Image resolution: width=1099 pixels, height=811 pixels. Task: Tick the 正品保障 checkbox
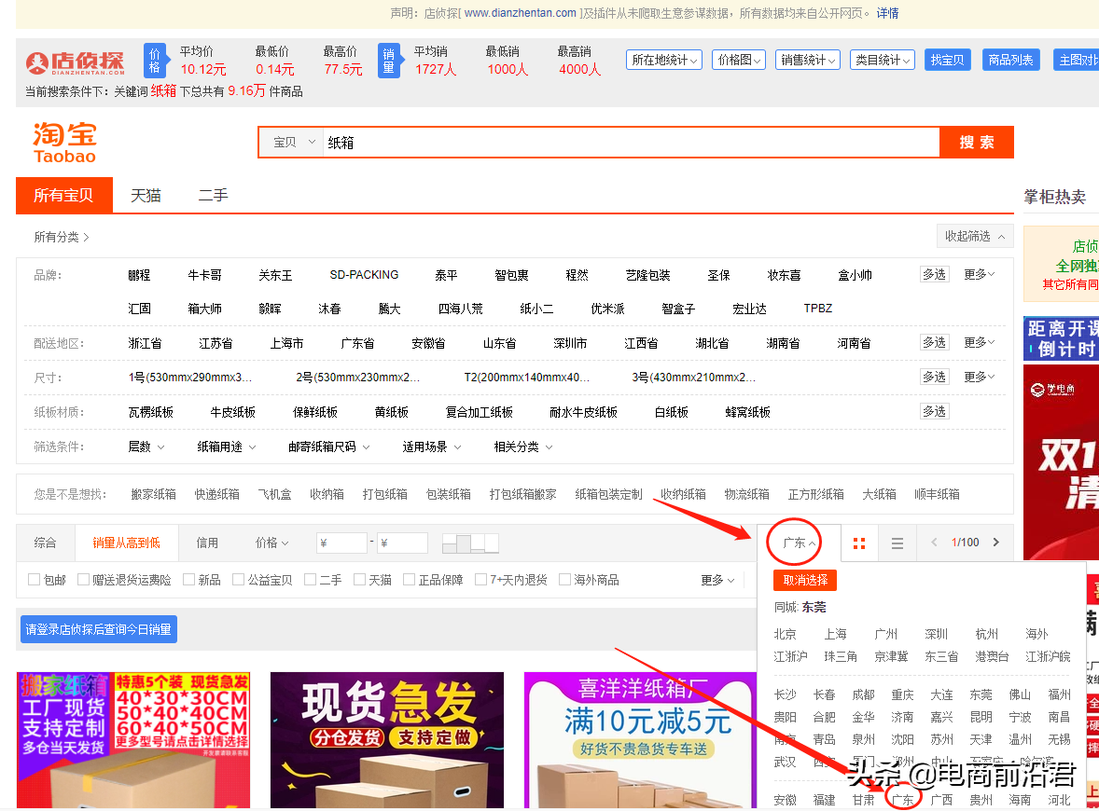[410, 580]
